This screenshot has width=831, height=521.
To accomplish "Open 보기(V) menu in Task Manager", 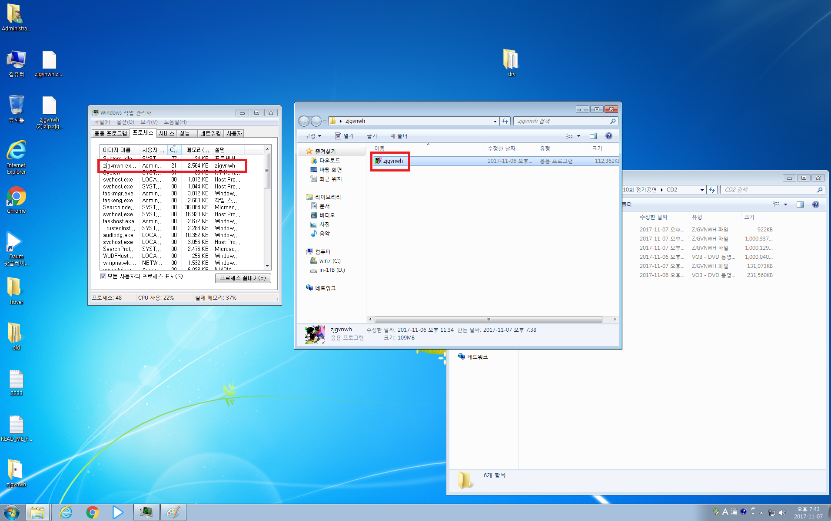I will 149,122.
